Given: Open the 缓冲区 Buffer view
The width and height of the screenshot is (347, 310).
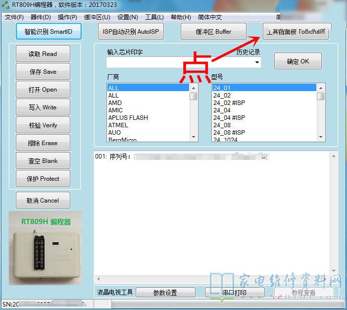Looking at the screenshot, I should (x=213, y=32).
